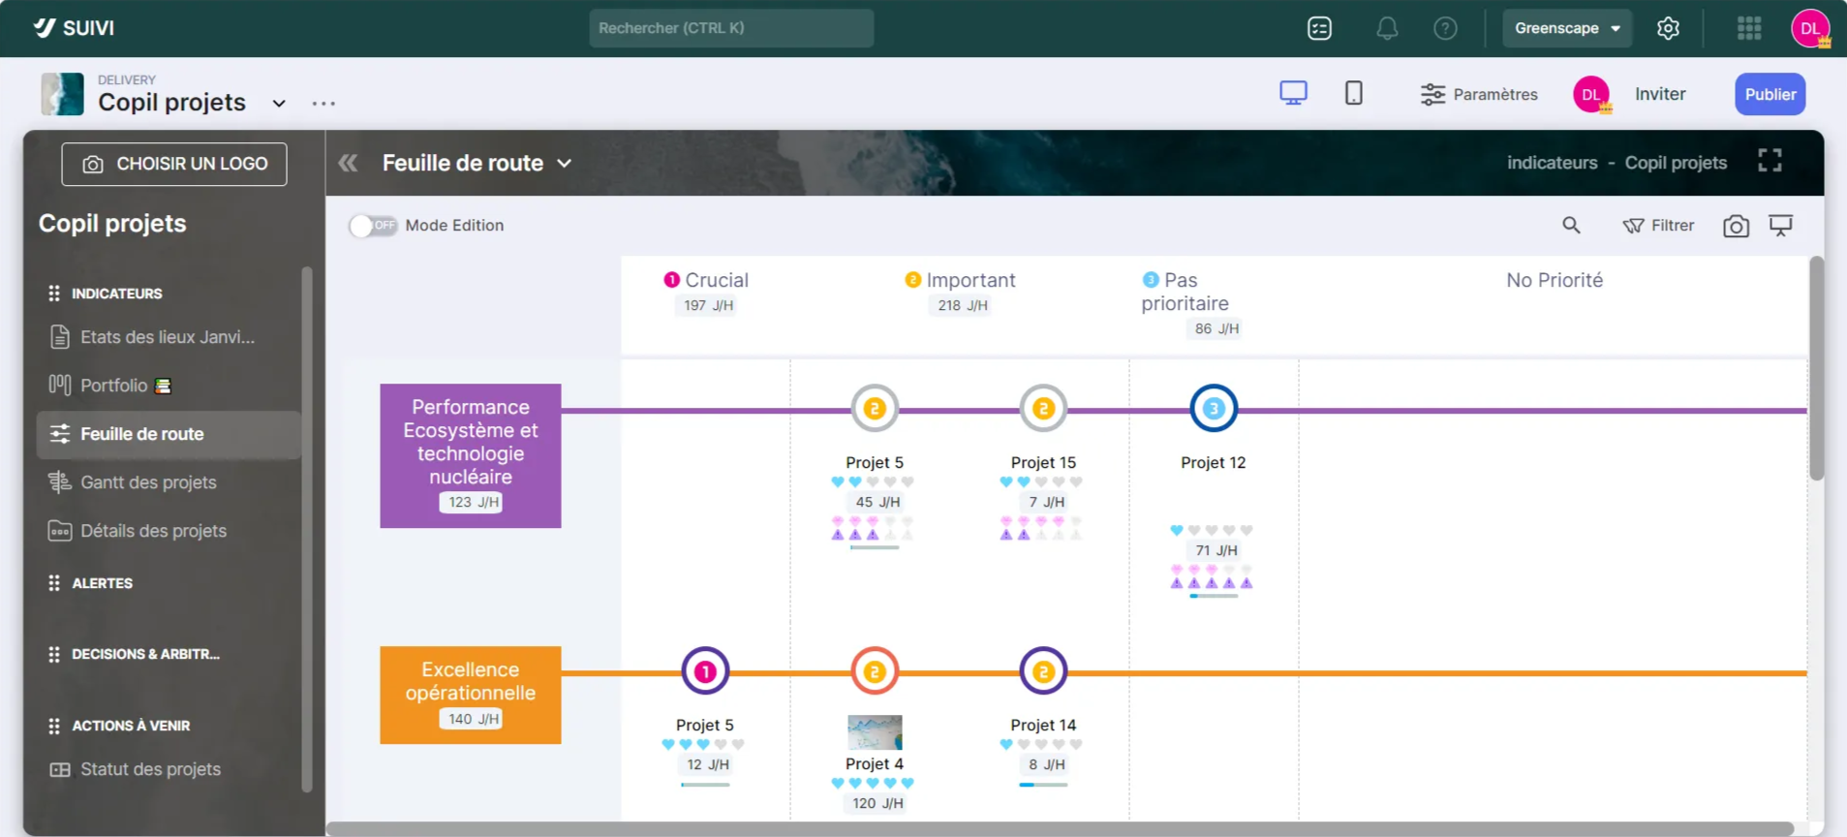This screenshot has height=837, width=1847.
Task: Open Gantt des projets in the sidebar
Action: pos(148,482)
